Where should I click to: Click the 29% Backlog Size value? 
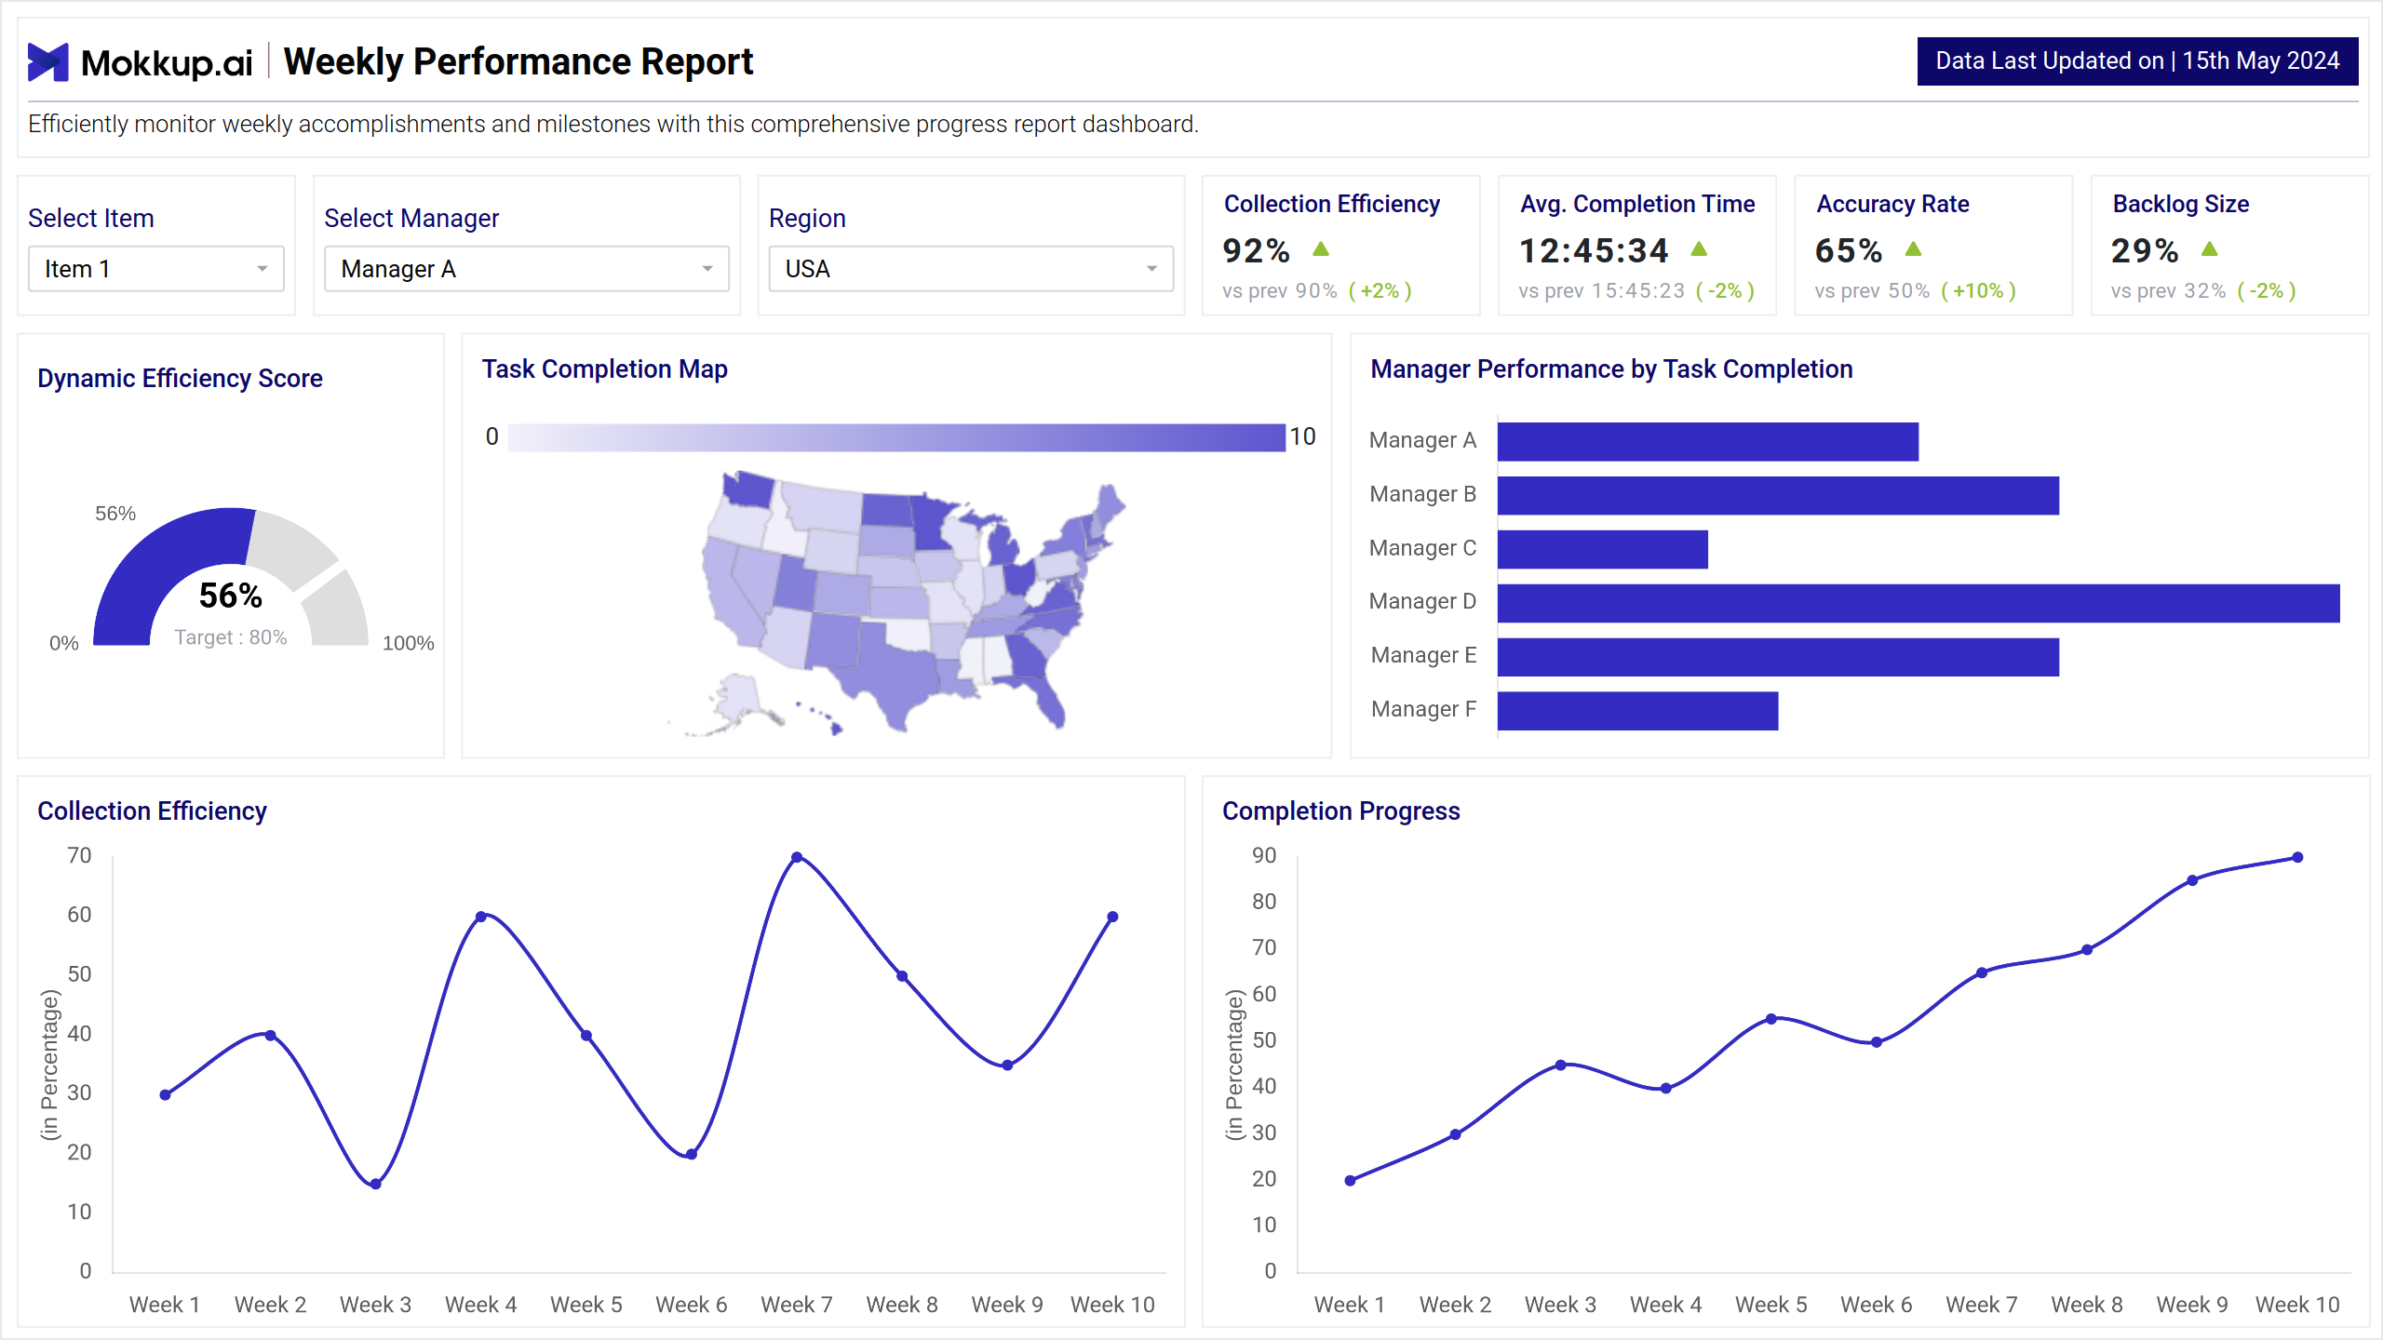coord(2145,250)
